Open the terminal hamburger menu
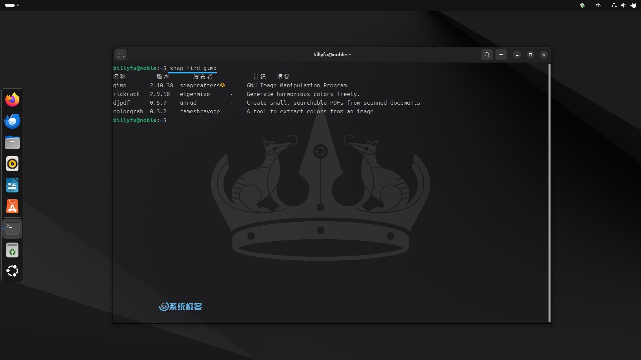 click(501, 55)
